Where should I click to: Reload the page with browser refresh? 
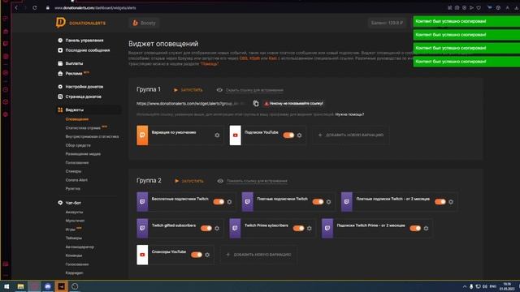pyautogui.click(x=35, y=7)
